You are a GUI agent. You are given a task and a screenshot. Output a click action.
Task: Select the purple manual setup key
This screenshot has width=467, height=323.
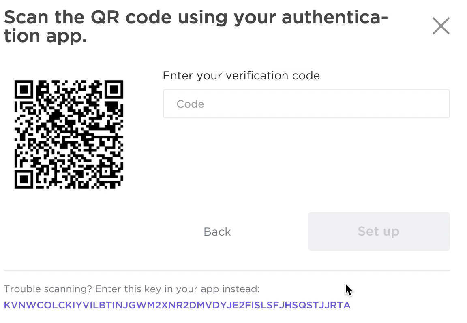[177, 305]
